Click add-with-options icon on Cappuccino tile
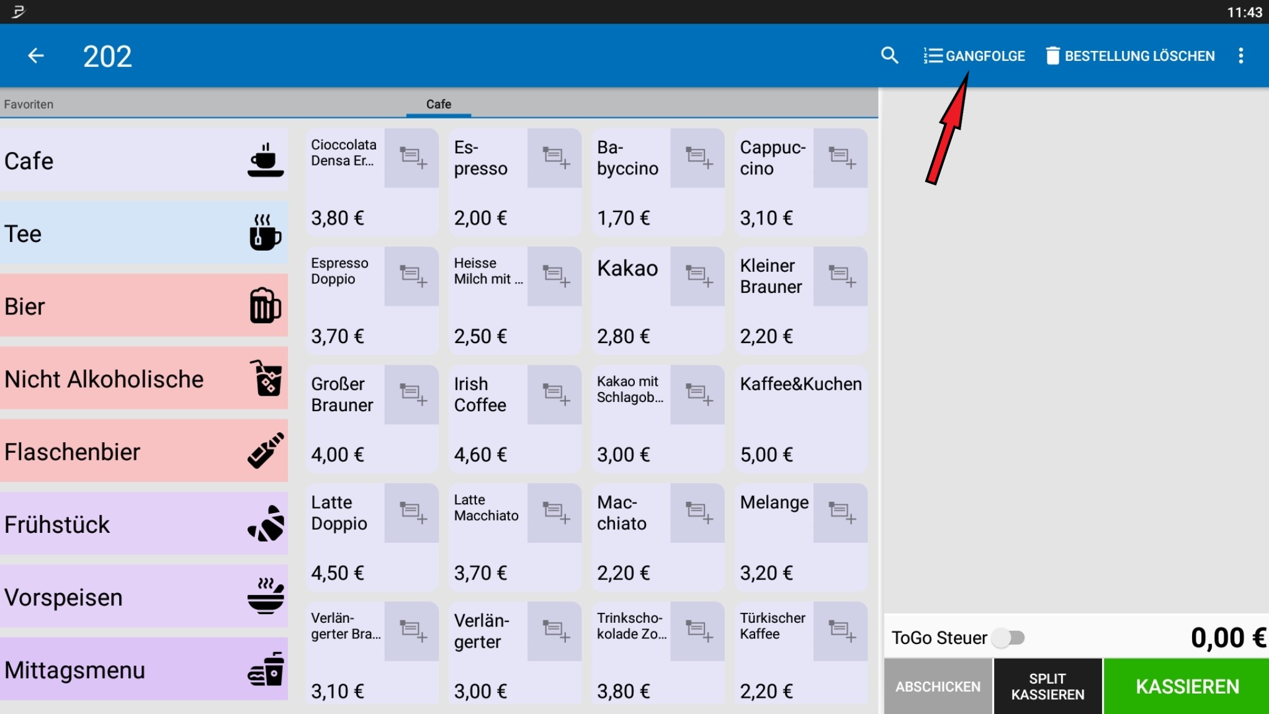Screen dimensions: 1269x714 tap(840, 158)
